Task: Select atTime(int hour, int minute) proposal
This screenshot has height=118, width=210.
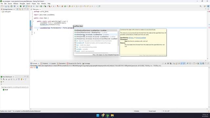Action: click(96, 35)
